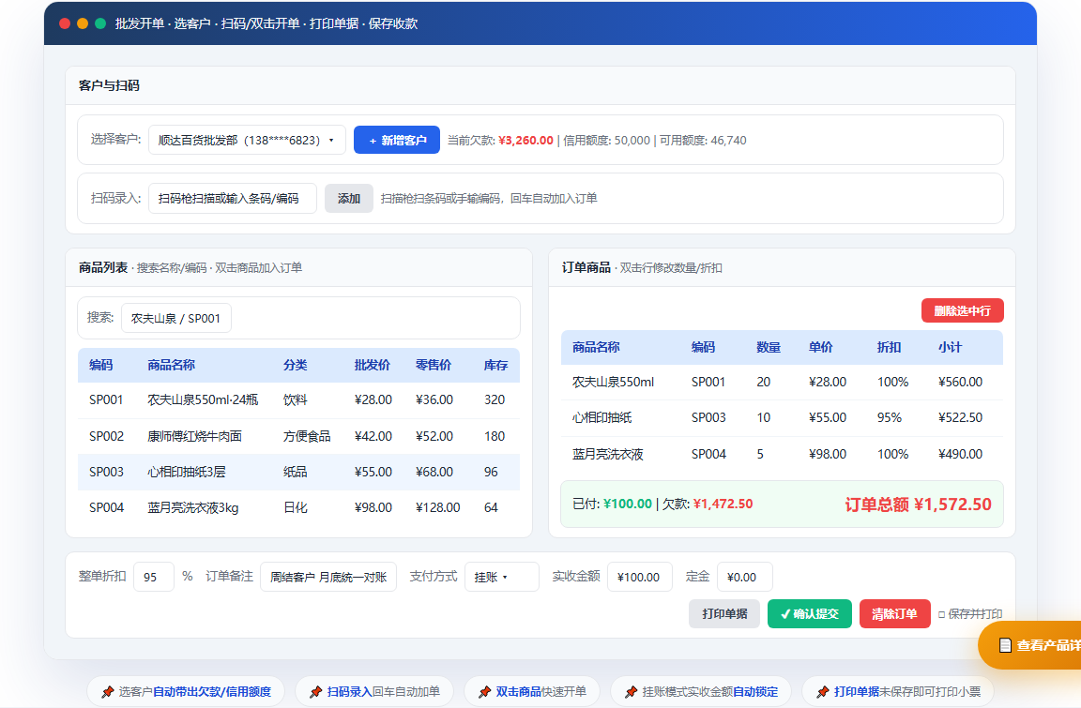Click the 清除订单 button

tap(895, 613)
